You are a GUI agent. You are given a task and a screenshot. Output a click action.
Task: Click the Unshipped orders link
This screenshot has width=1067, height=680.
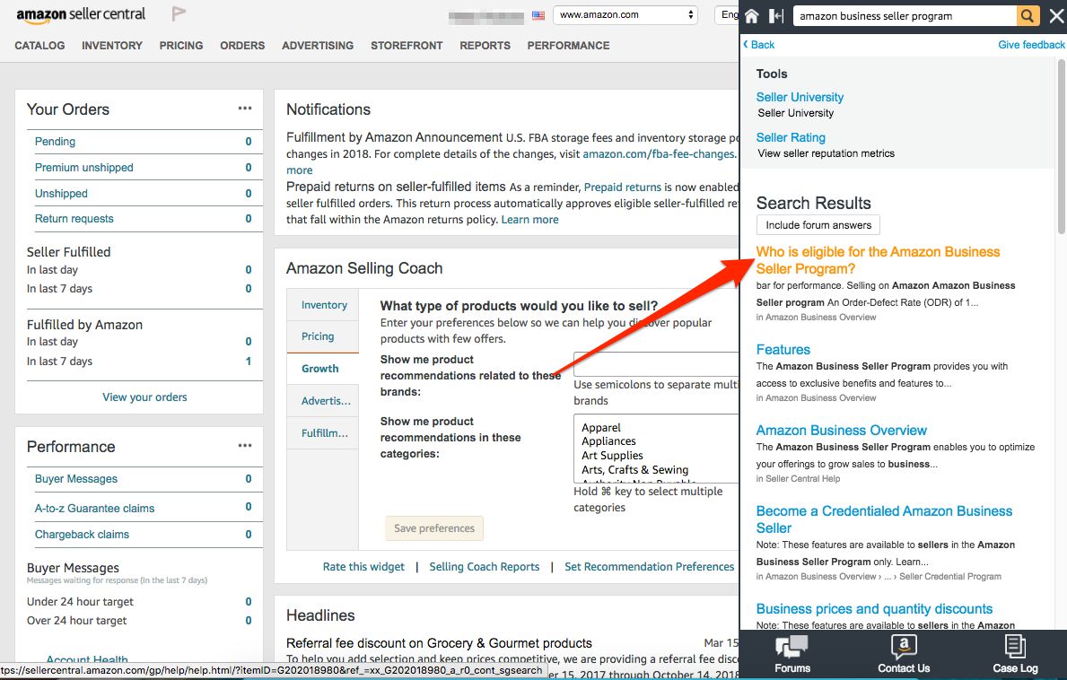[x=61, y=193]
